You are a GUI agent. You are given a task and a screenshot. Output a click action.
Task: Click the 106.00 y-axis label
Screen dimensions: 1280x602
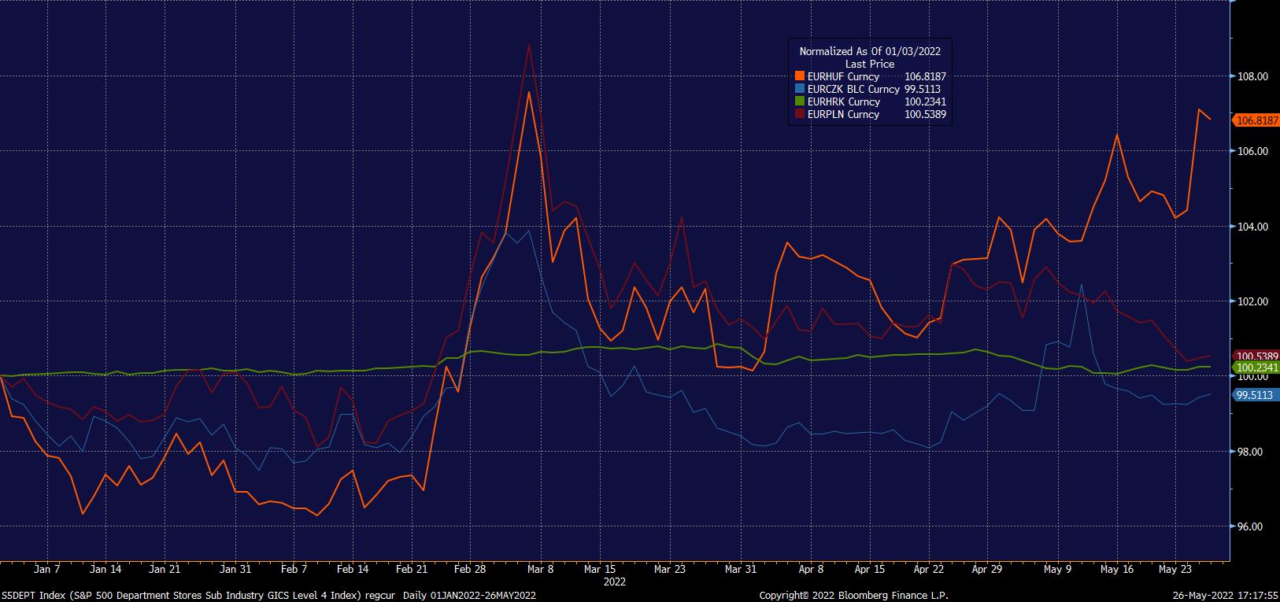point(1254,151)
